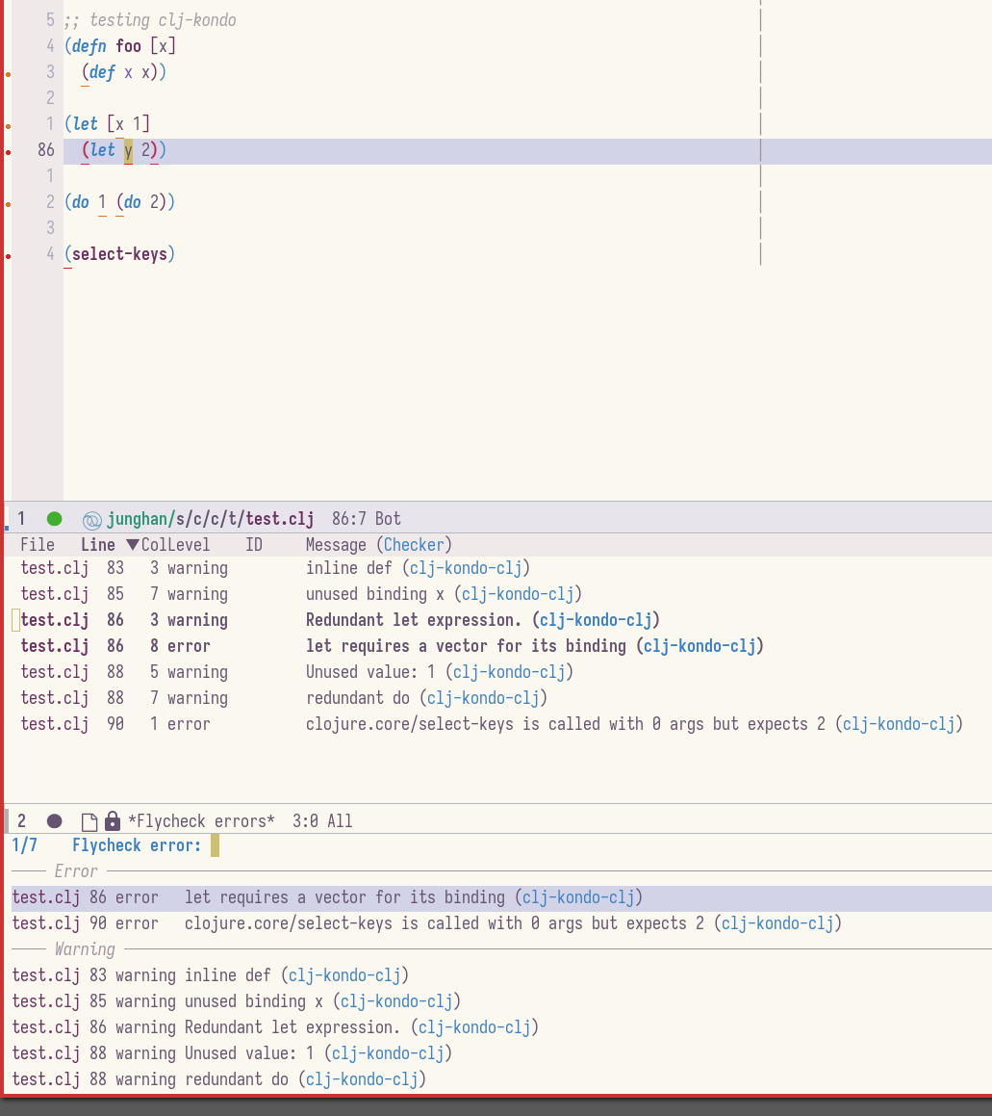Sort error list by the Level column
Screen dimensions: 992x1116
click(x=189, y=545)
